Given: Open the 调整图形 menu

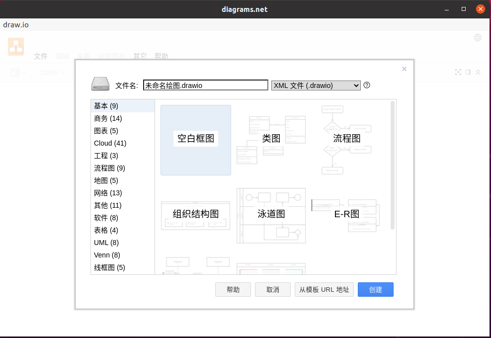Looking at the screenshot, I should pos(112,56).
